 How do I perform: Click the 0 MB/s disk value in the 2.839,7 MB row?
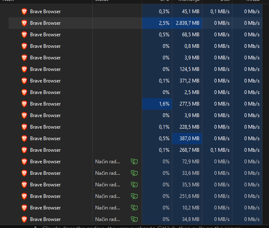(x=222, y=23)
